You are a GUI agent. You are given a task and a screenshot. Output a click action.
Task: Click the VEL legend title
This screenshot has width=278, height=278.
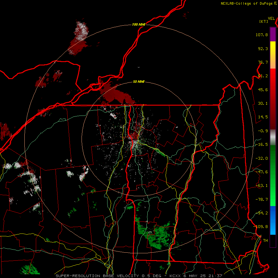[x=271, y=19]
